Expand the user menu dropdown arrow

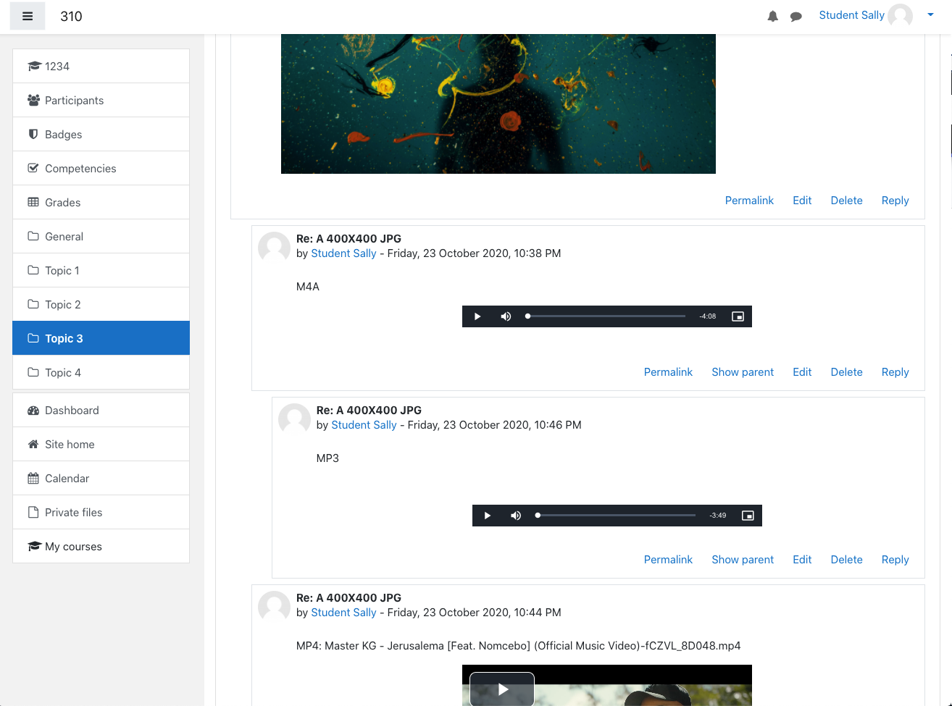(x=930, y=15)
